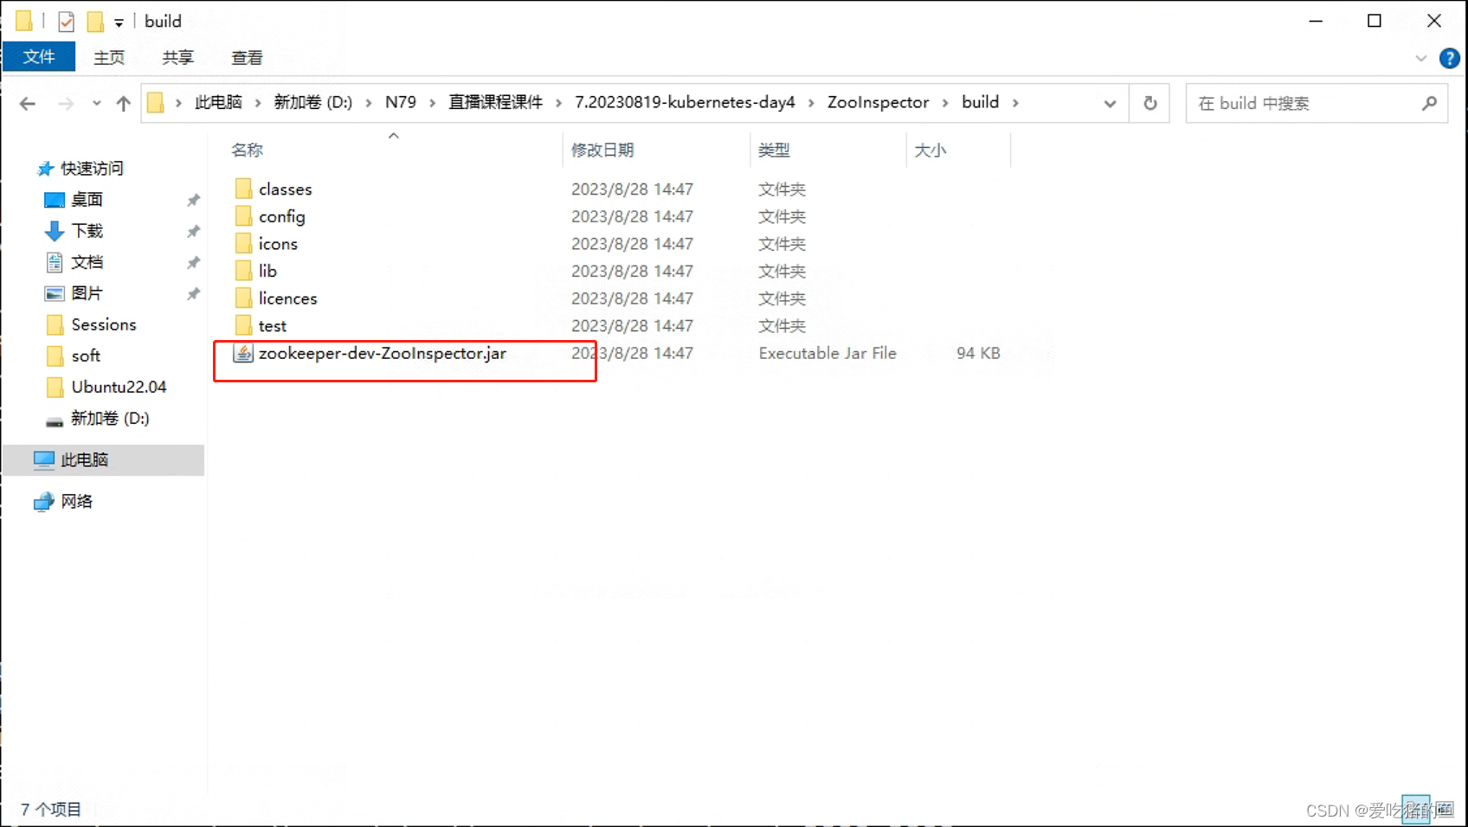Select the licences folder name text
1468x827 pixels.
pyautogui.click(x=287, y=298)
